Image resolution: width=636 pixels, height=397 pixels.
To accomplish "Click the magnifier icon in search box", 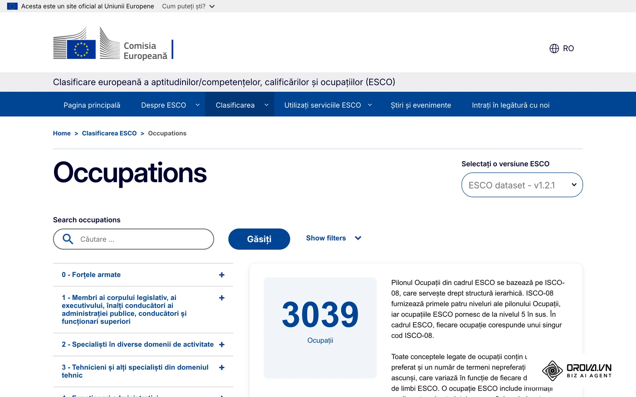I will 68,239.
